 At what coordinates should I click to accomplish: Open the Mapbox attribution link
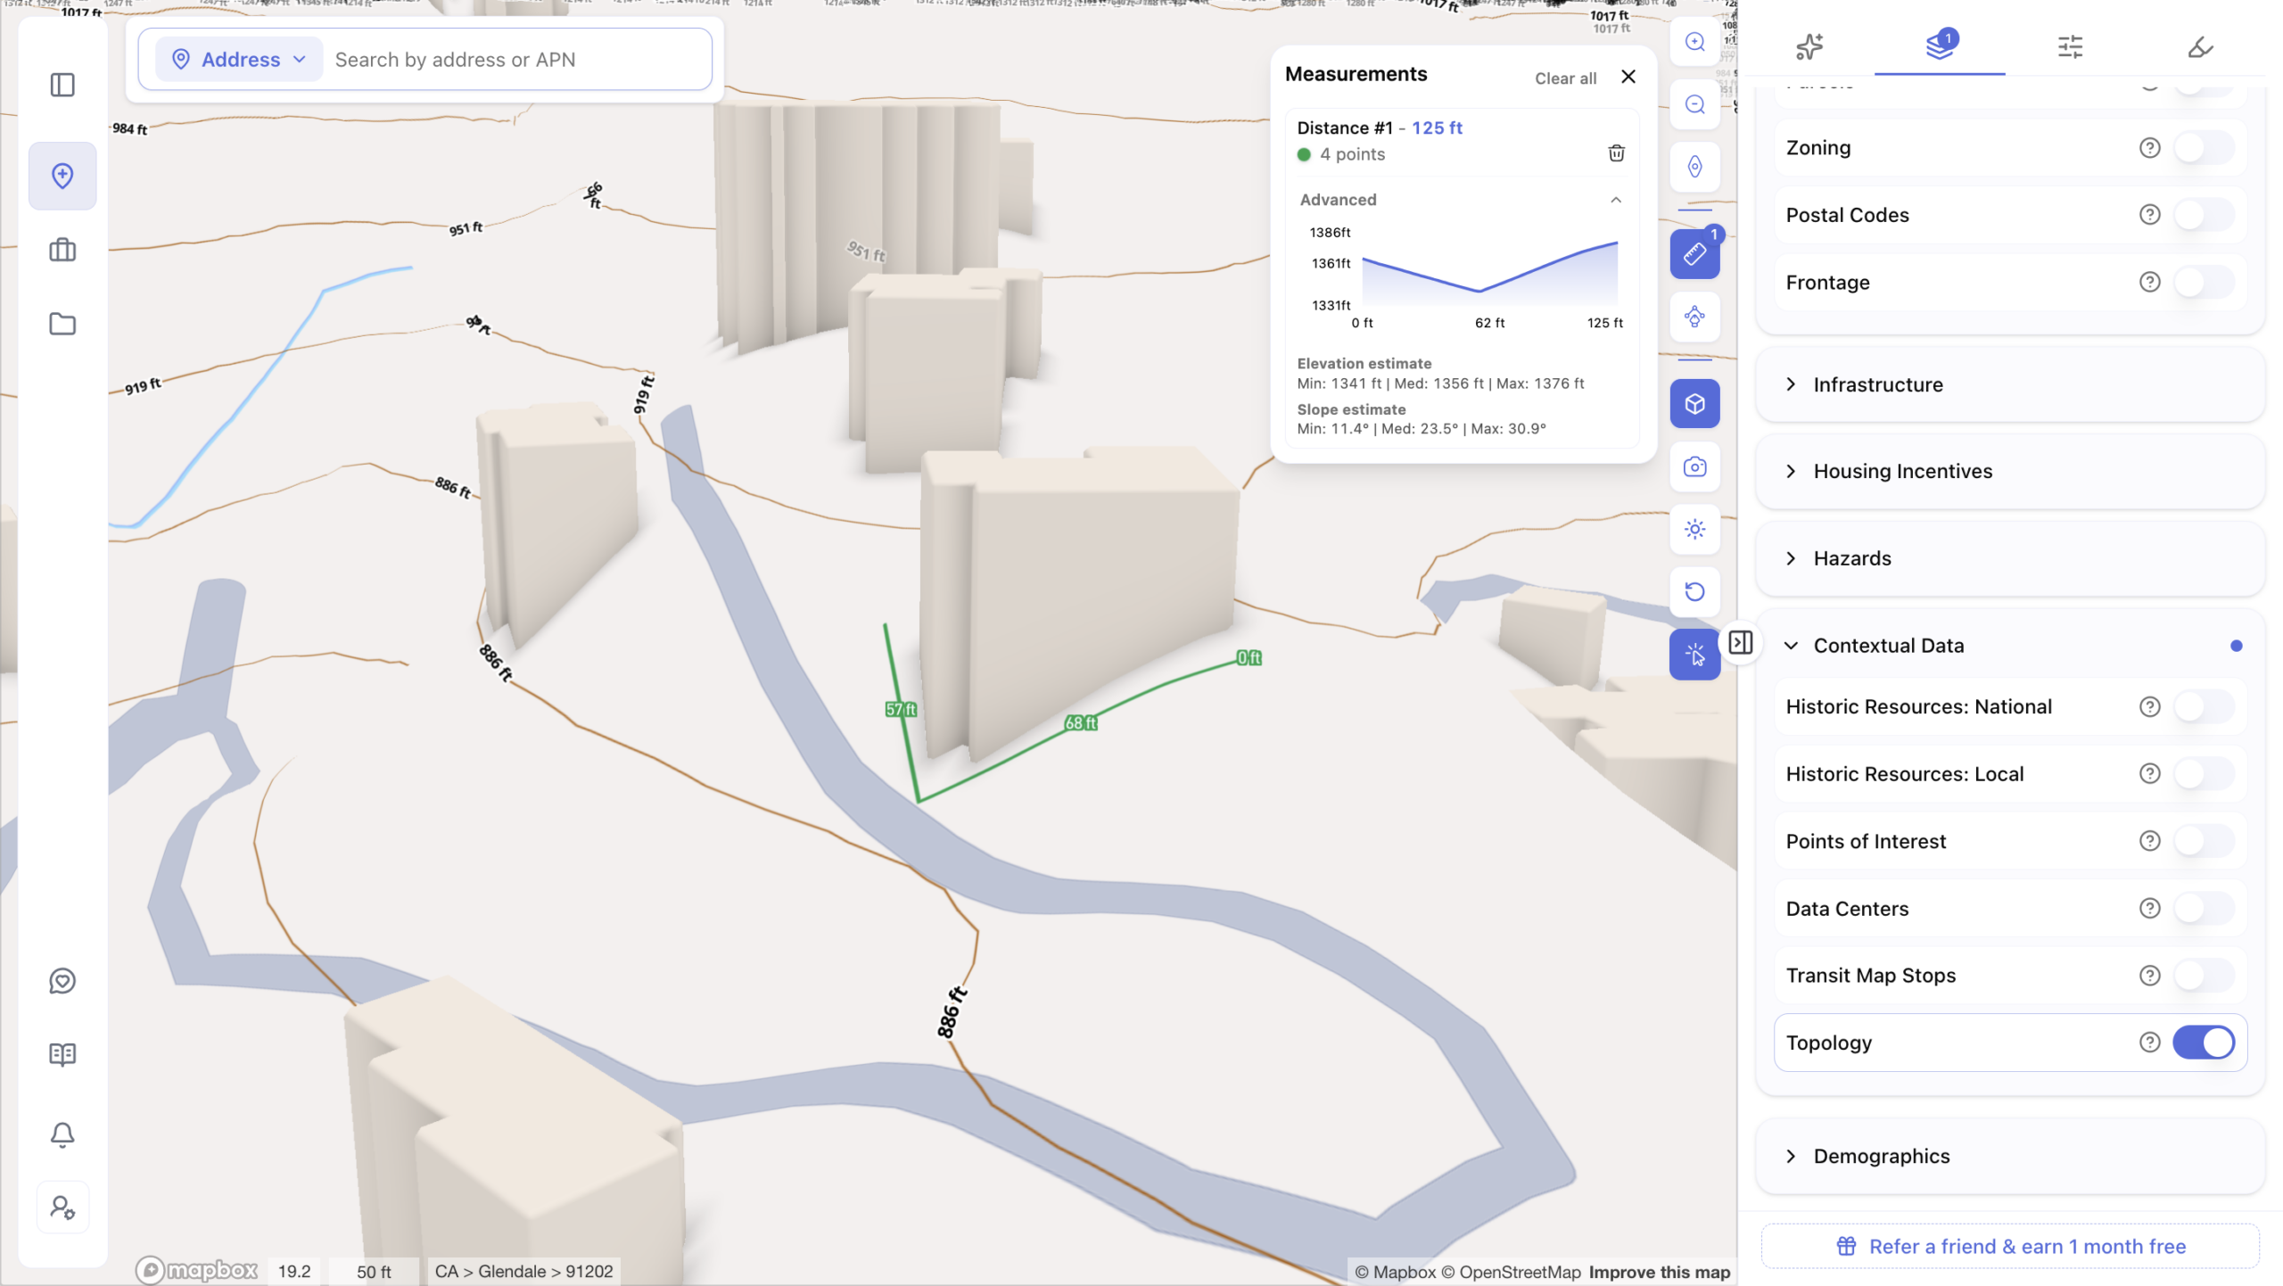1396,1272
